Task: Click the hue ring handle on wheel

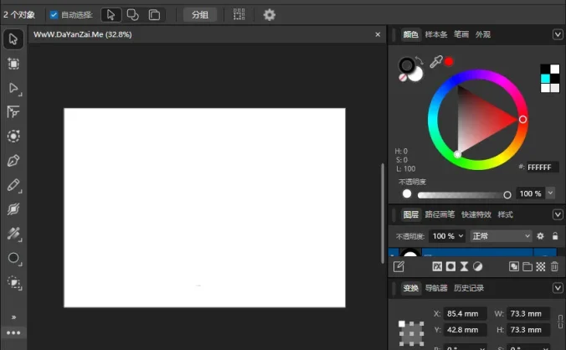Action: click(522, 120)
